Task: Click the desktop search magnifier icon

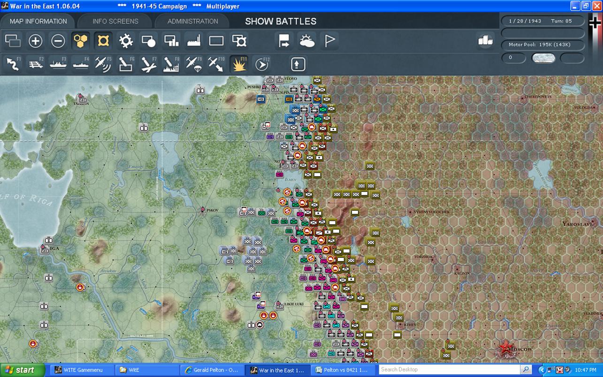Action: coord(526,369)
